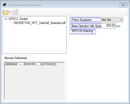Focus the 900.00 idle speed field

coord(108,26)
